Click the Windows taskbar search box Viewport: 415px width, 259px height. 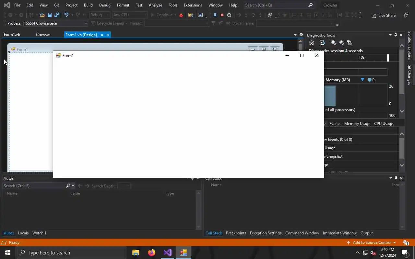pos(71,253)
